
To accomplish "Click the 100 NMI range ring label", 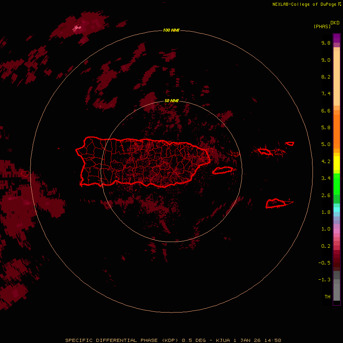I will pos(171,30).
